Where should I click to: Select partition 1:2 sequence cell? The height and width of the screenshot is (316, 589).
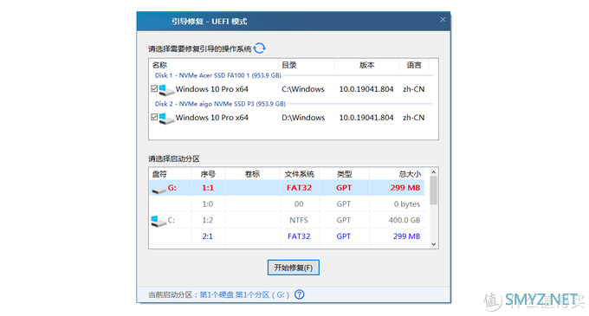point(208,220)
